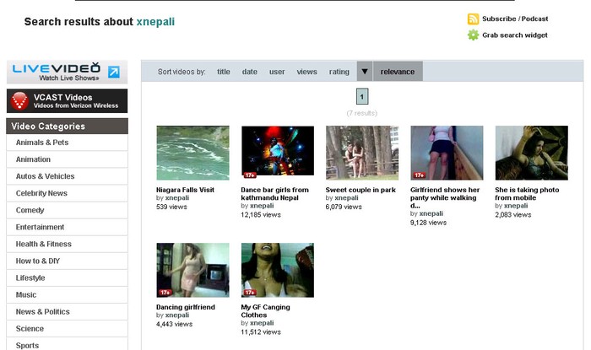Image resolution: width=591 pixels, height=350 pixels.
Task: Open the Subscribe / Podcast link
Action: coord(515,19)
